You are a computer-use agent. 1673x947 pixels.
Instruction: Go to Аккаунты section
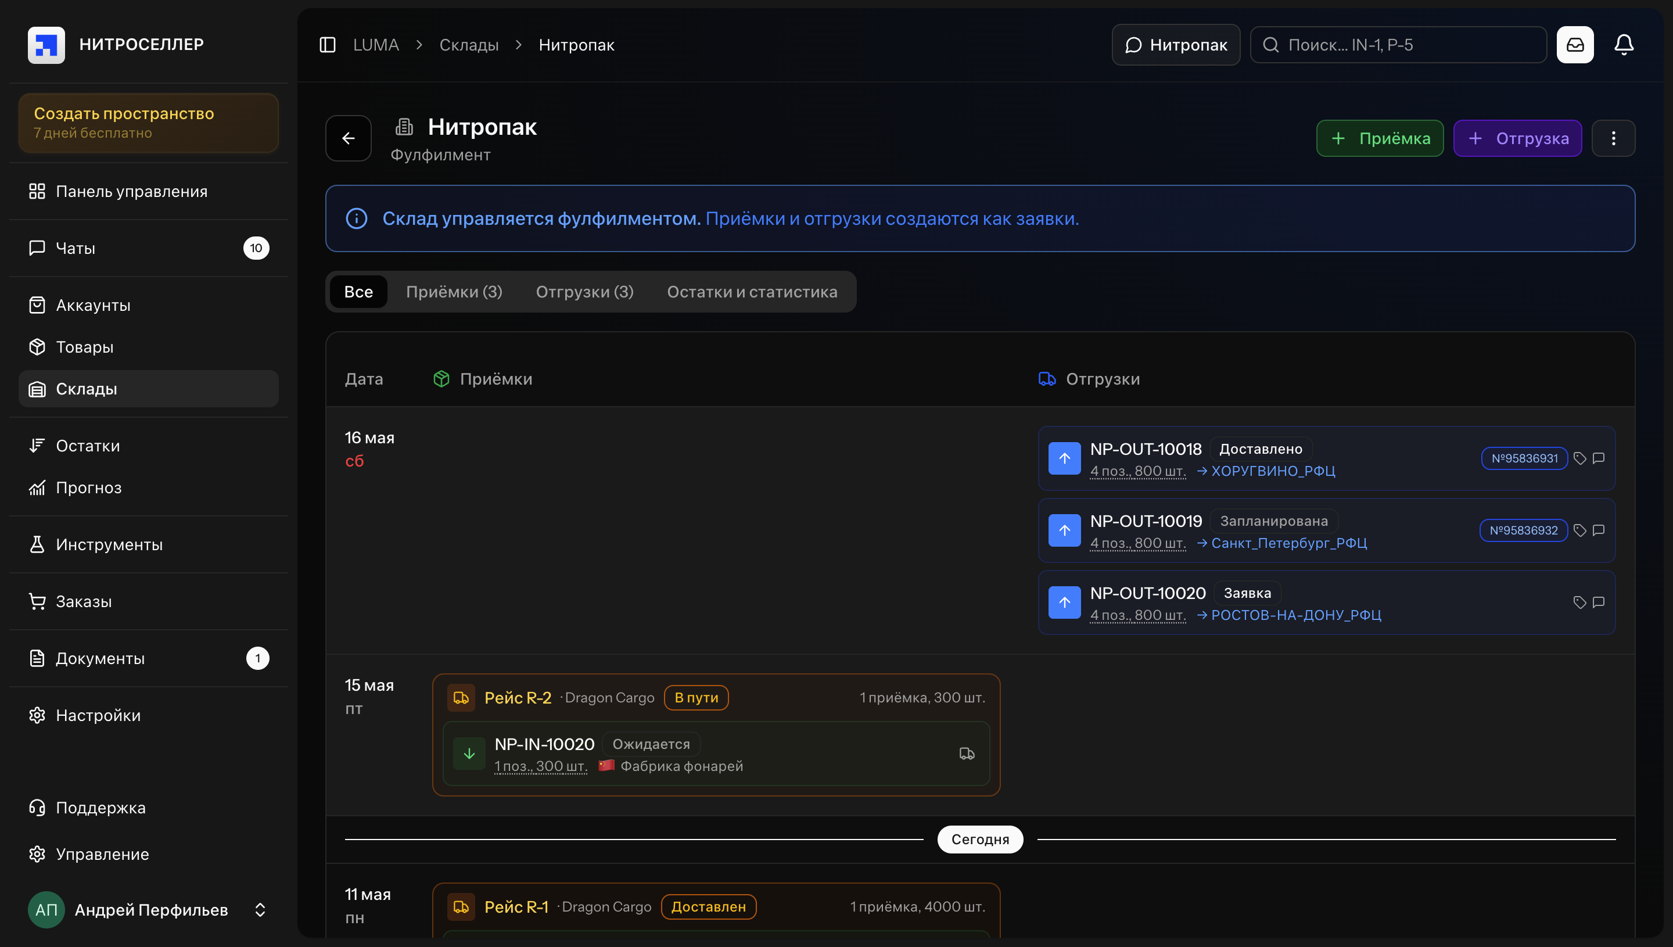(149, 305)
